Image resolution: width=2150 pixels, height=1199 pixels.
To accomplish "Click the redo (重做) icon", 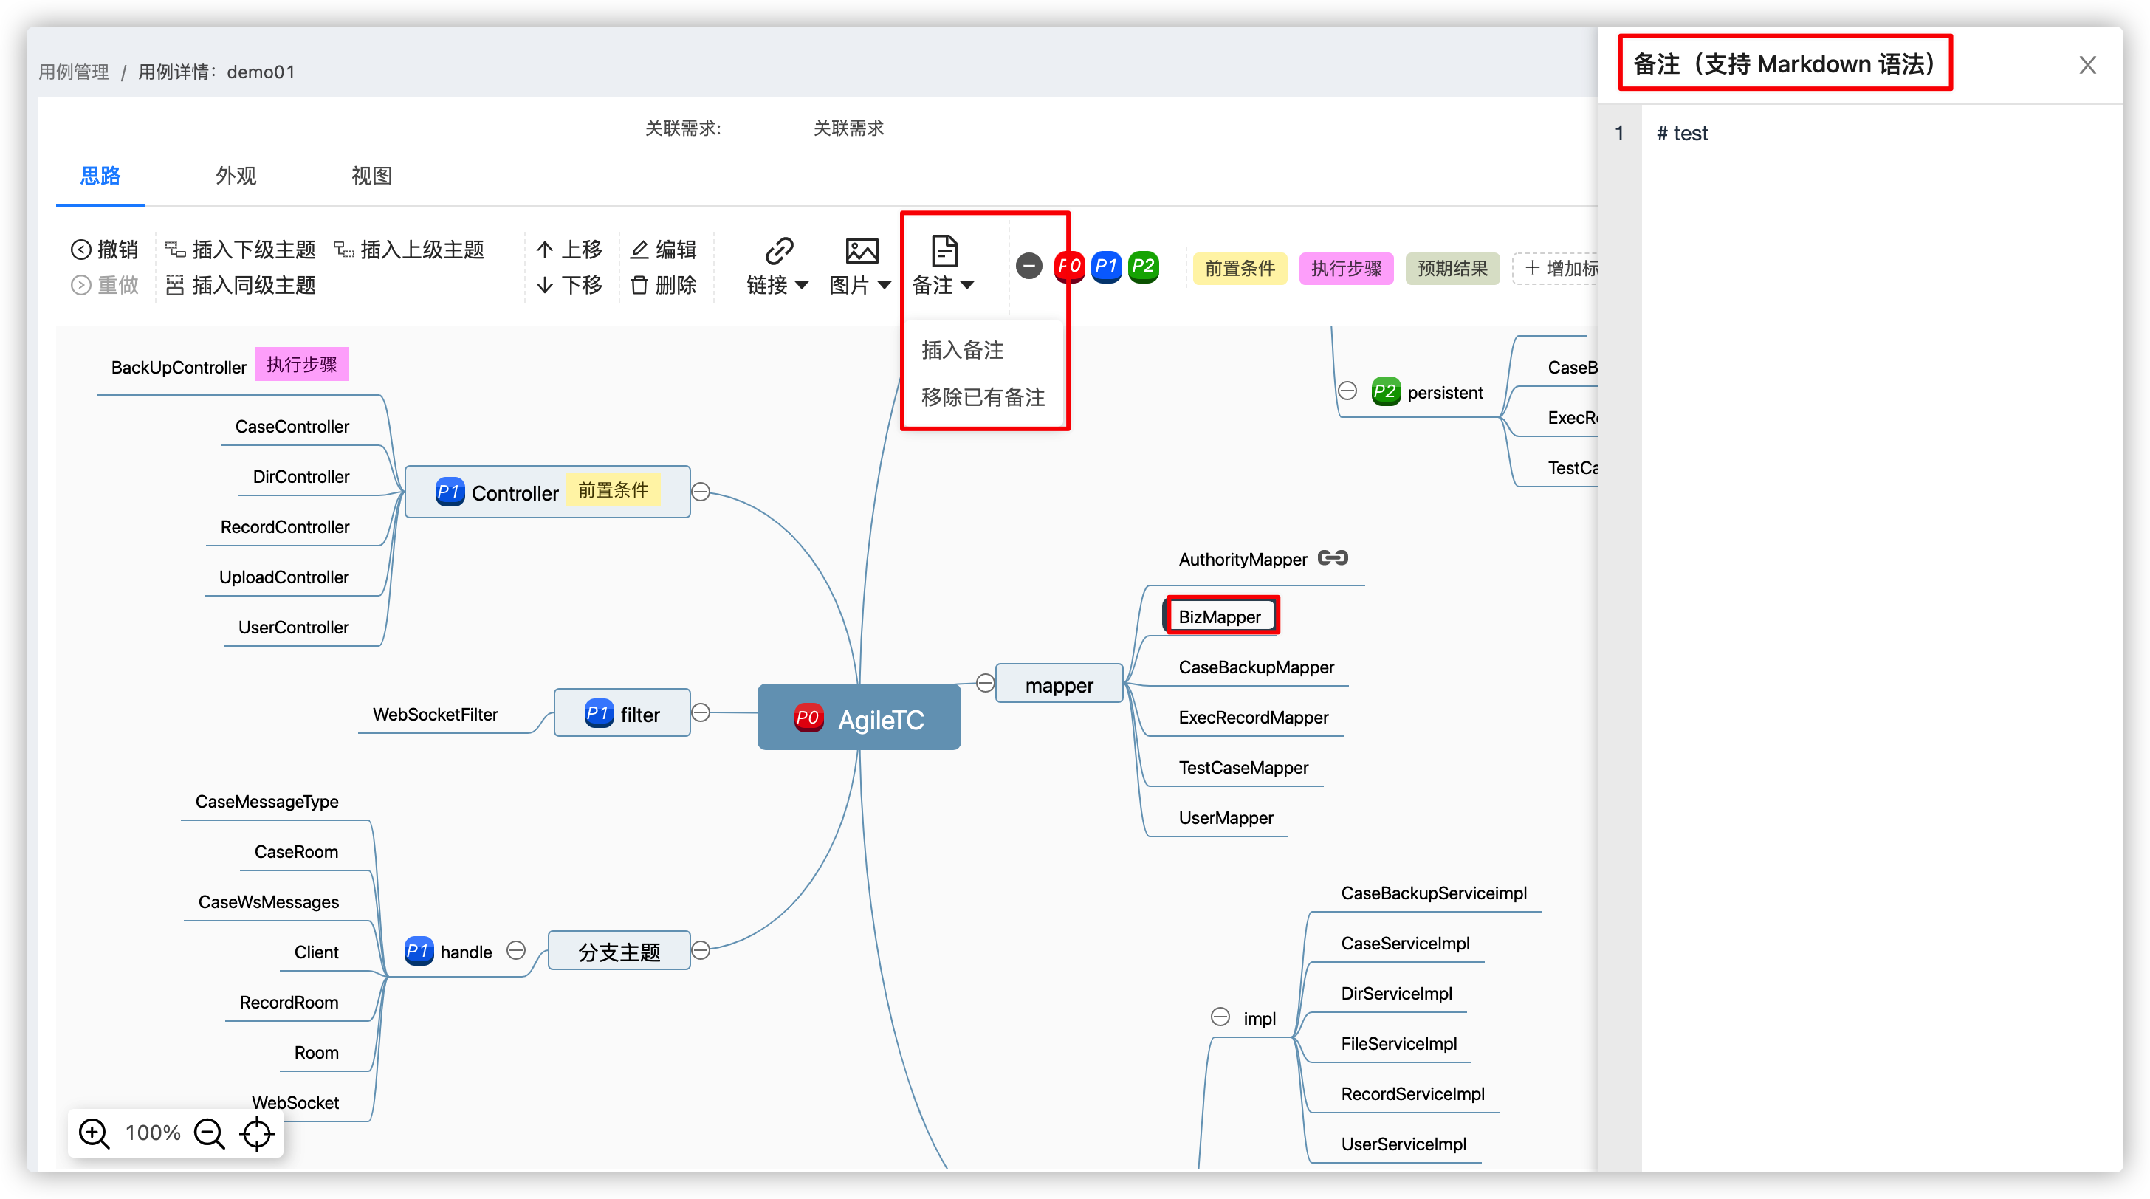I will tap(81, 286).
